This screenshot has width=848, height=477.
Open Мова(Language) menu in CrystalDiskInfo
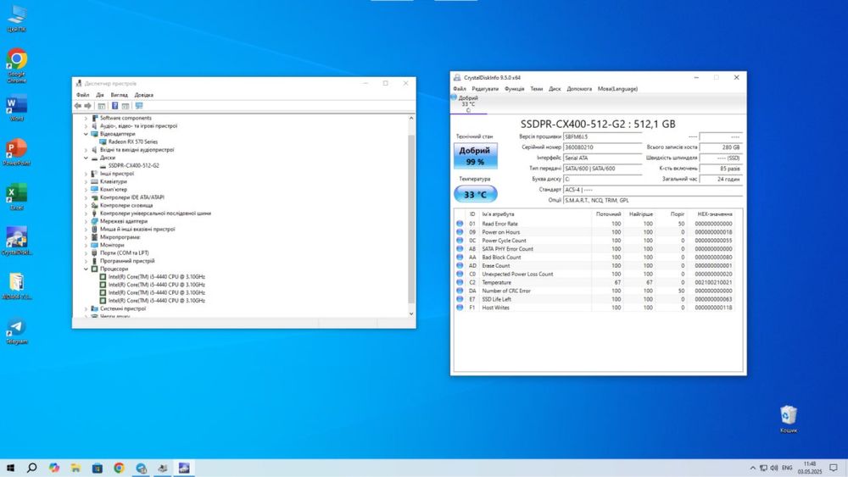pyautogui.click(x=617, y=89)
